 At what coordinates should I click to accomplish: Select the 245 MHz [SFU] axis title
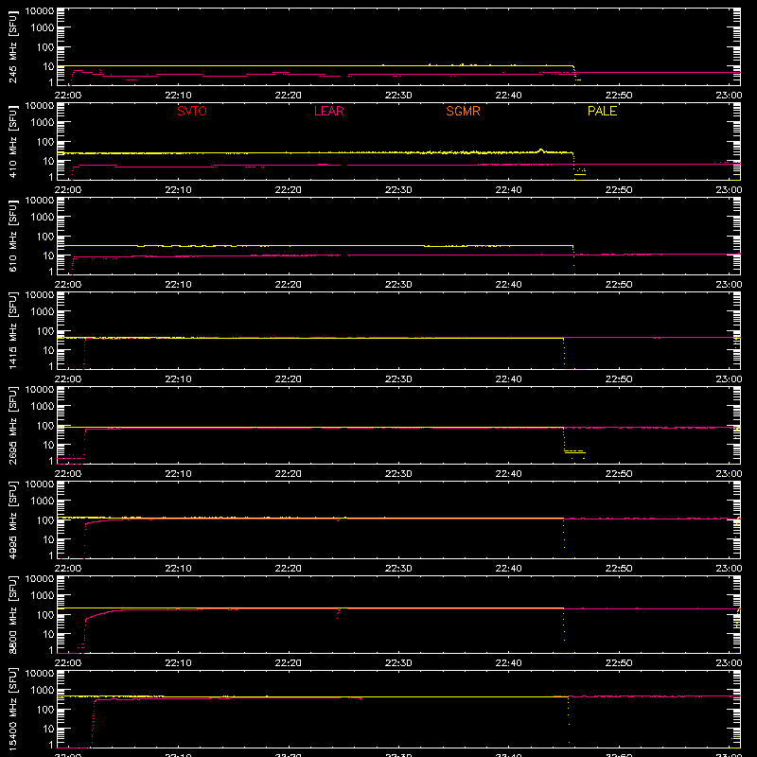13,46
